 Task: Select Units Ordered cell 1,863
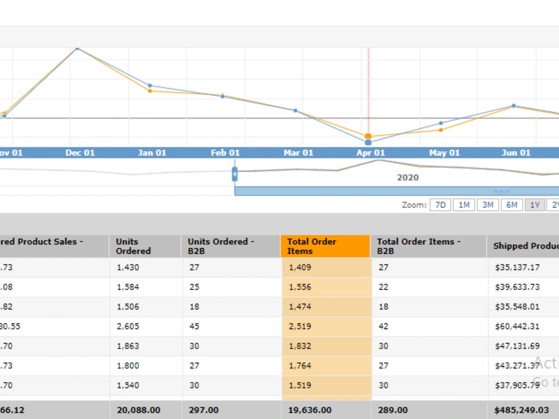(146, 346)
